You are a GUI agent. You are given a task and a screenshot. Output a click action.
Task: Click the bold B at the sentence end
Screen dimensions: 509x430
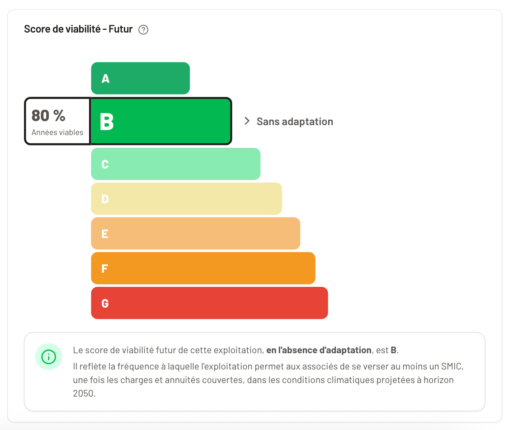coord(393,351)
